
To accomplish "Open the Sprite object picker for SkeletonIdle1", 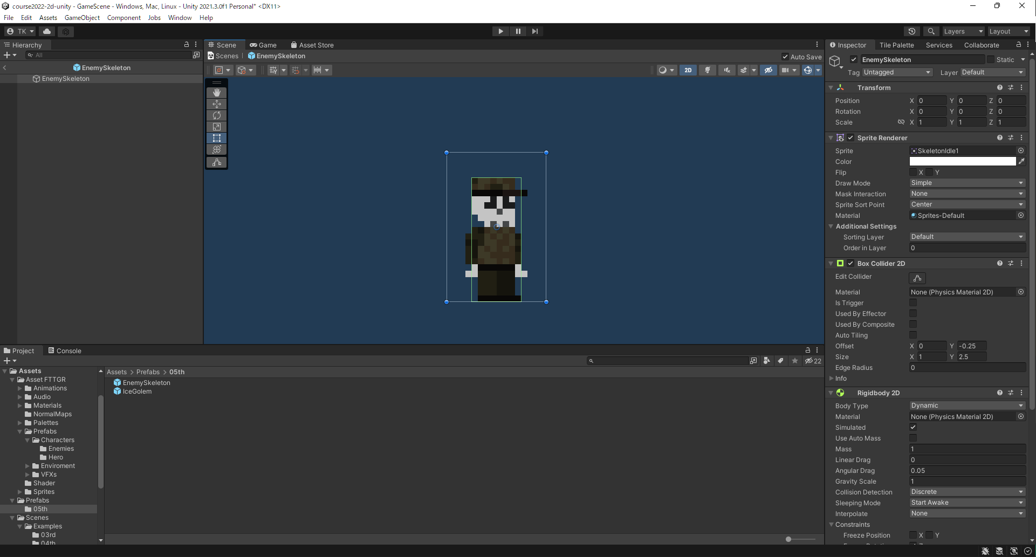I will 1021,151.
